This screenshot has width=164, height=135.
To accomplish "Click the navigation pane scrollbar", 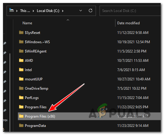I will (10, 92).
